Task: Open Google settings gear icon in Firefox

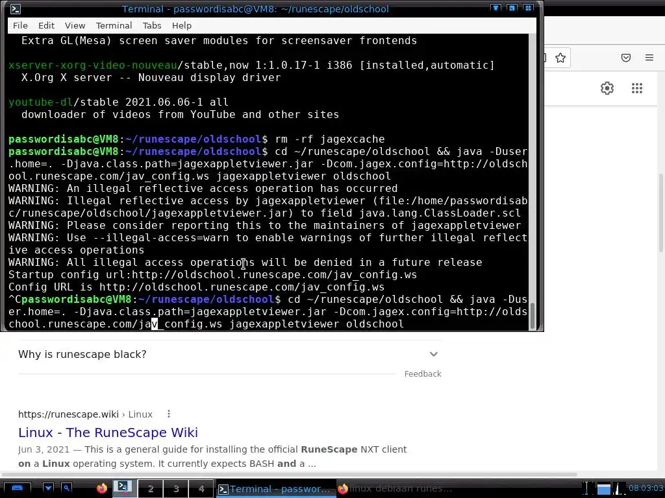Action: pos(607,88)
